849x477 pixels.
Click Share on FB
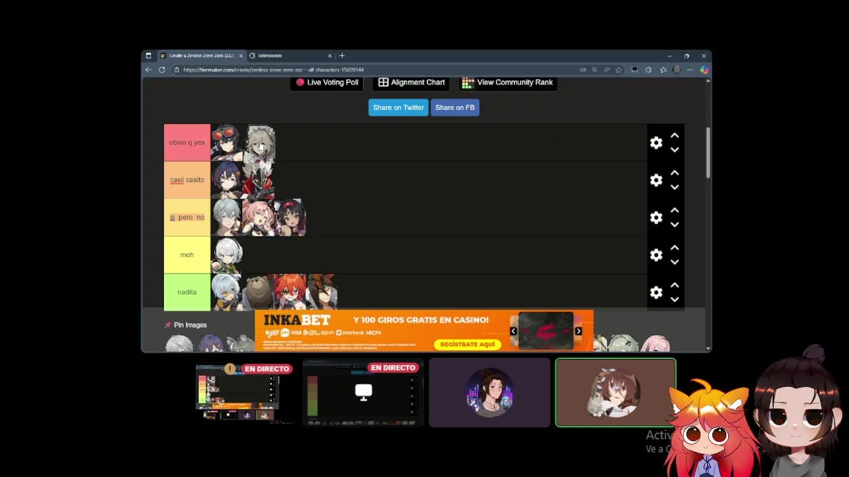click(x=455, y=107)
